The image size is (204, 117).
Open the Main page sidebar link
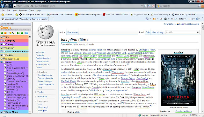point(40,52)
